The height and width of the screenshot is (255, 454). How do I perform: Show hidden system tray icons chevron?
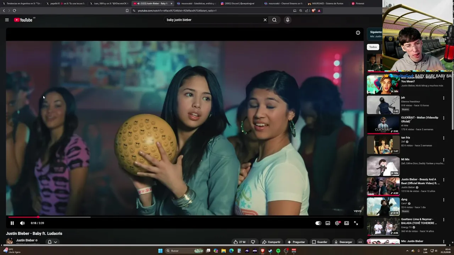[x=407, y=251]
